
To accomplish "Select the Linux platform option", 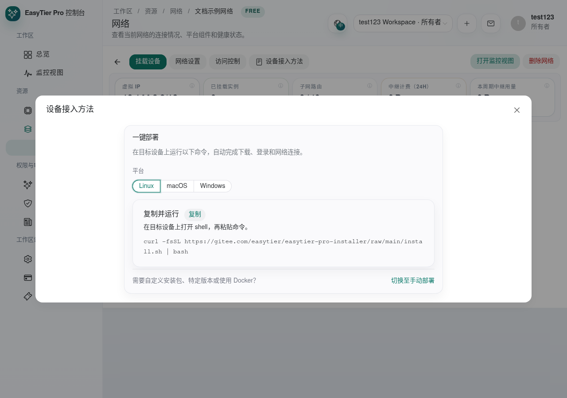I will (x=146, y=186).
